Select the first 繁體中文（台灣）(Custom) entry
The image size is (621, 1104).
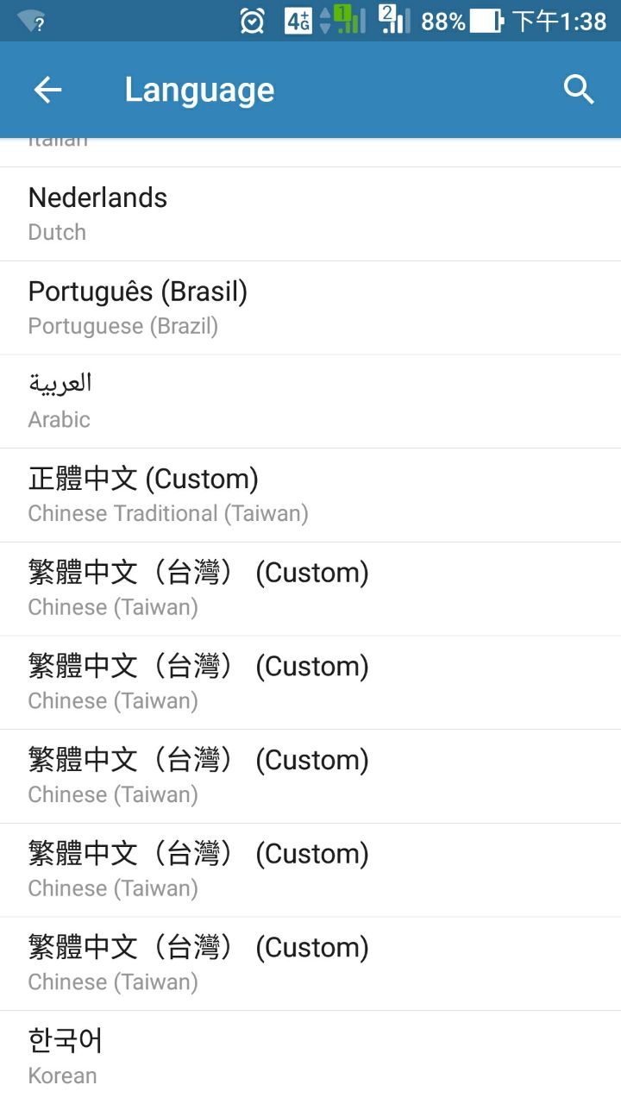pos(310,589)
